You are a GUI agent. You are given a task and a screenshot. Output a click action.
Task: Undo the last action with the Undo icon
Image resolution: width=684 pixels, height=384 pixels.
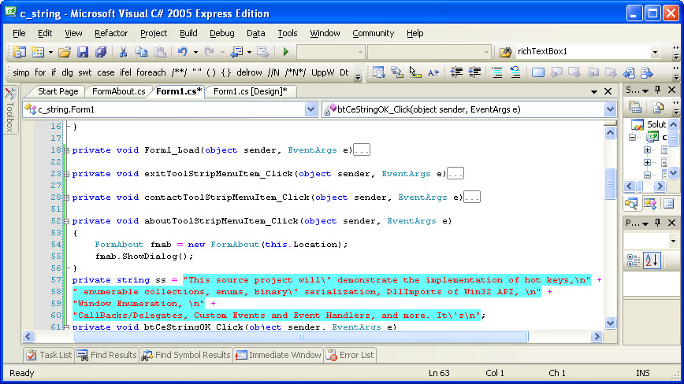pyautogui.click(x=182, y=52)
